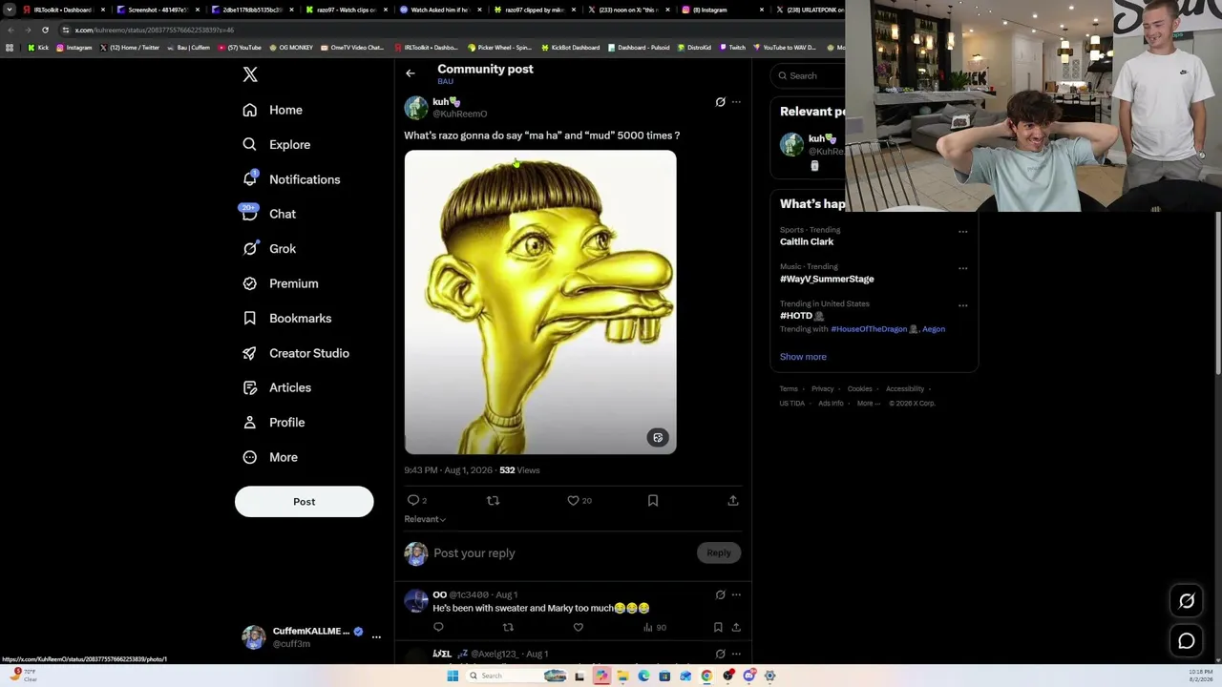
Task: Open more options for #WayV_SummerStage trend
Action: (962, 269)
